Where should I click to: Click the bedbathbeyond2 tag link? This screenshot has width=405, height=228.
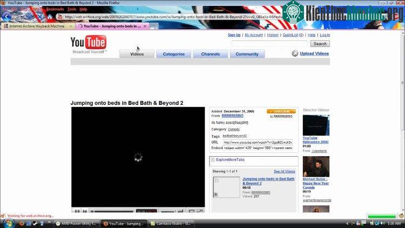234,136
